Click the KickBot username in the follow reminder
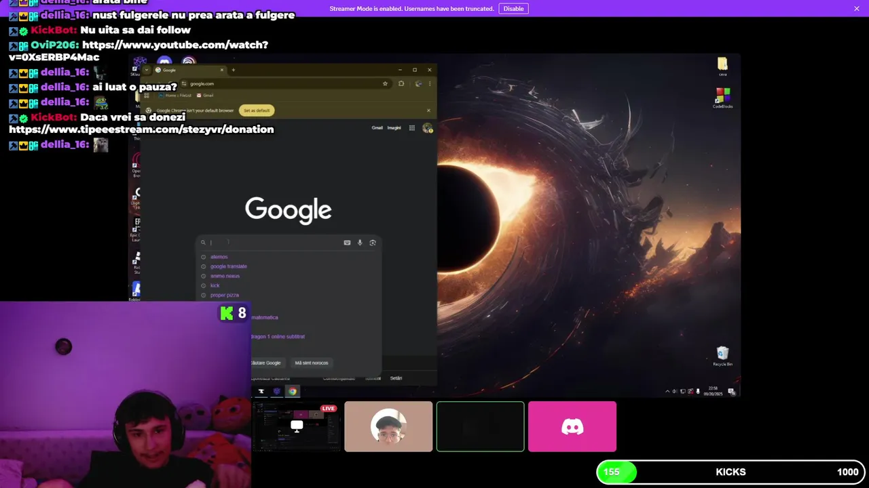869x488 pixels. [54, 30]
